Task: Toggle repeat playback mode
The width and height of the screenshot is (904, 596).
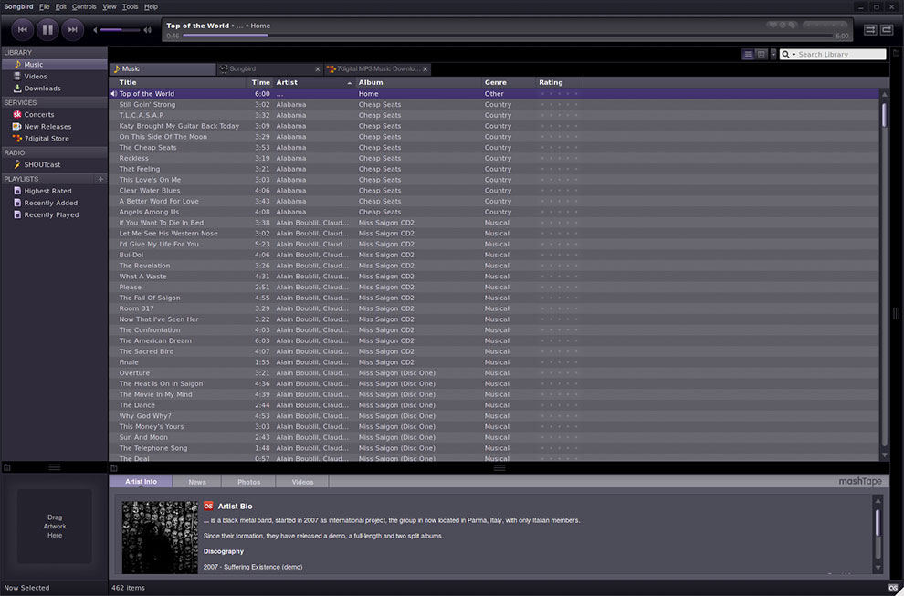Action: [886, 30]
